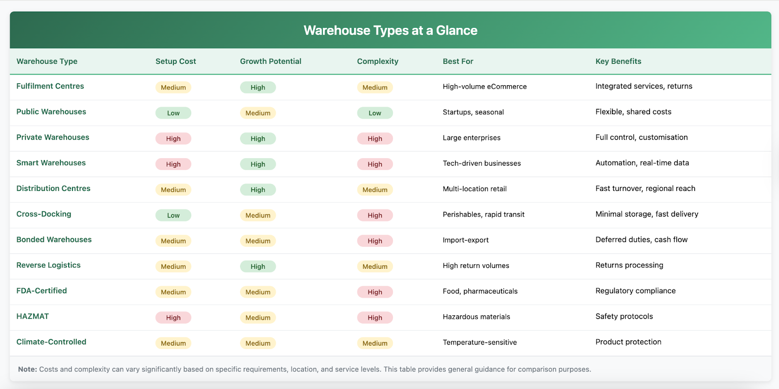Click the Startups, seasonal cell

(473, 112)
